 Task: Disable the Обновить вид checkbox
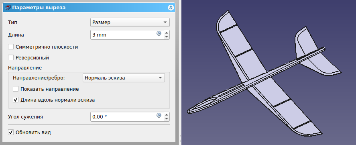click(x=11, y=132)
